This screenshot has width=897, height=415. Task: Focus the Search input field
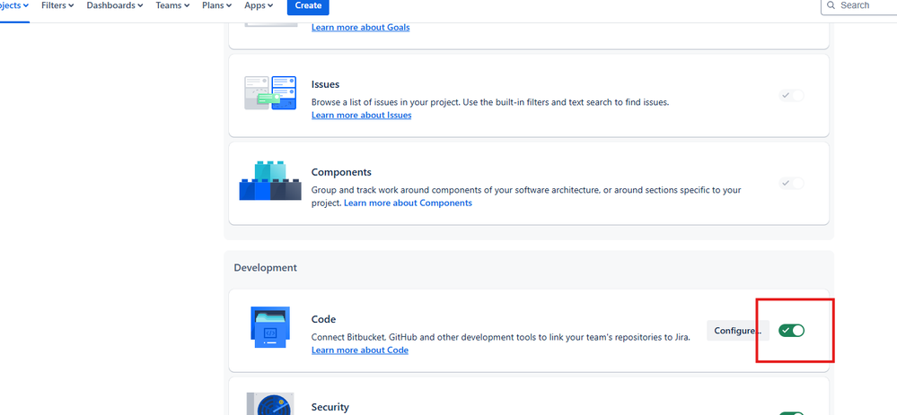[859, 5]
